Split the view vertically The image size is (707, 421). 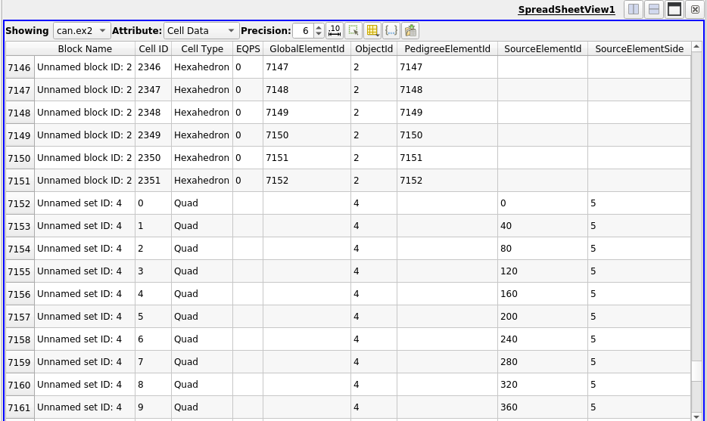pyautogui.click(x=654, y=10)
